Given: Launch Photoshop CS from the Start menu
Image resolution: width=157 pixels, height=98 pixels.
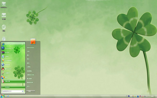Looking at the screenshot, I should (13, 48).
